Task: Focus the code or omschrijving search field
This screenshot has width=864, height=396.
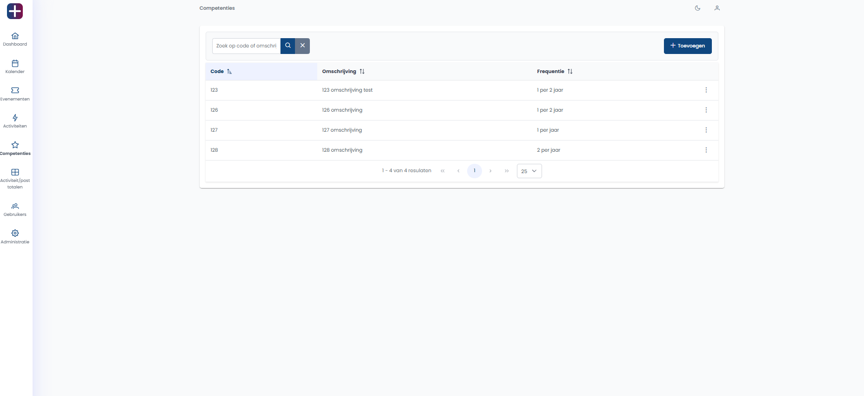Action: [x=246, y=46]
